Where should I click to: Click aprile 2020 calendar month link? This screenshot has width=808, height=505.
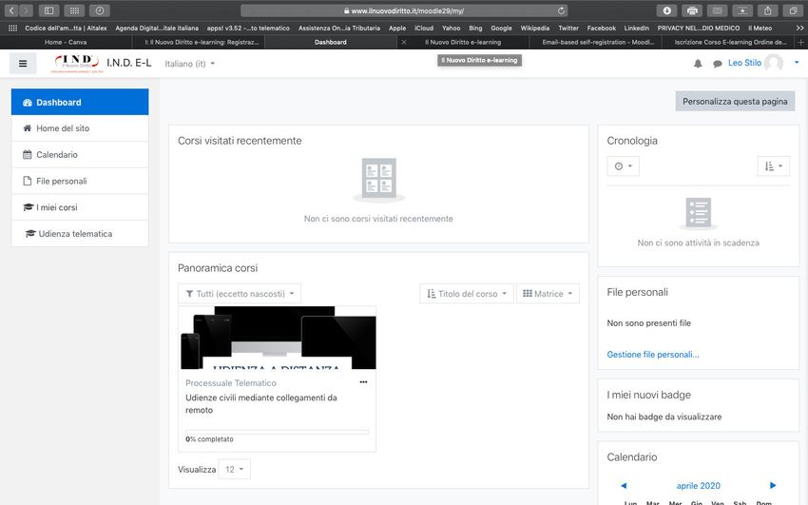pyautogui.click(x=699, y=485)
